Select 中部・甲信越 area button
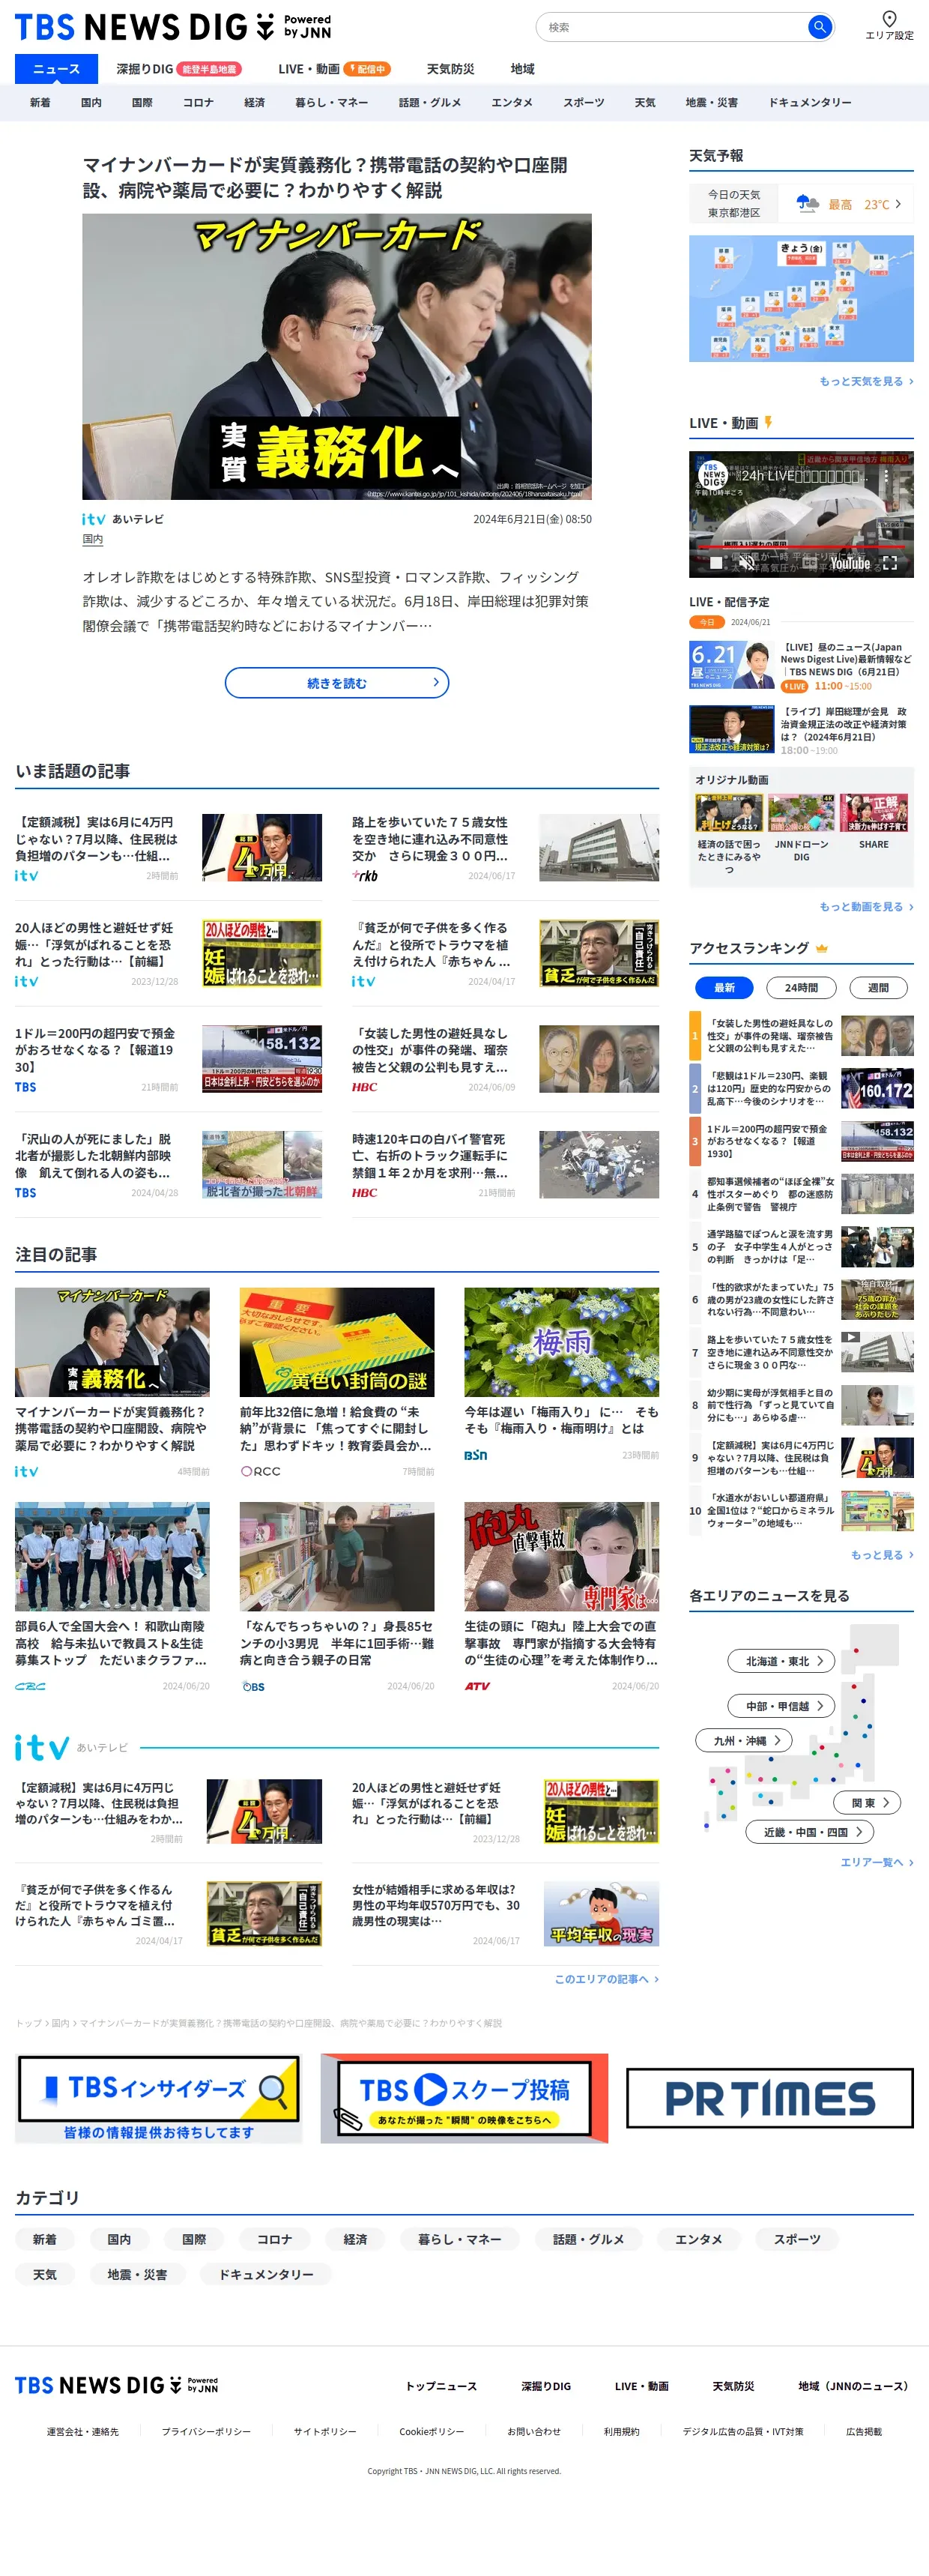This screenshot has width=929, height=2576. tap(781, 1705)
